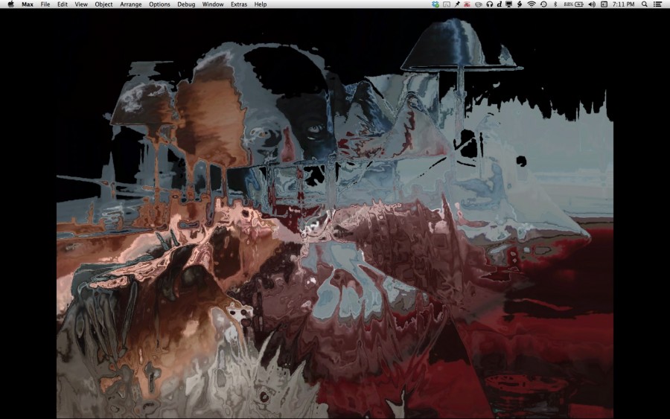
Task: Click the monitor display status icon
Action: coord(509,4)
